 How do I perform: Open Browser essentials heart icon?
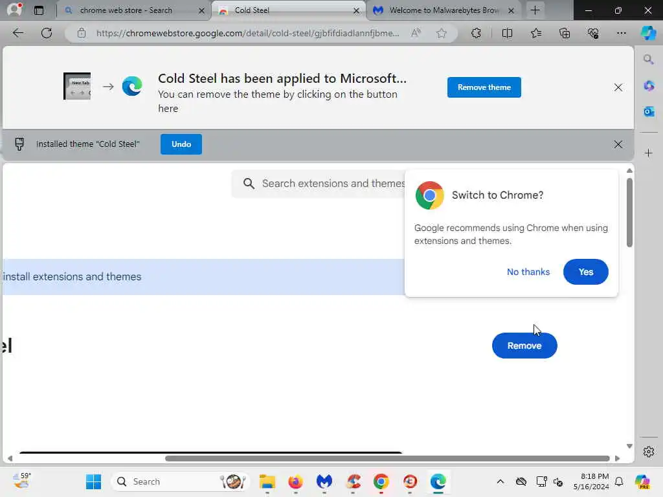pos(593,33)
